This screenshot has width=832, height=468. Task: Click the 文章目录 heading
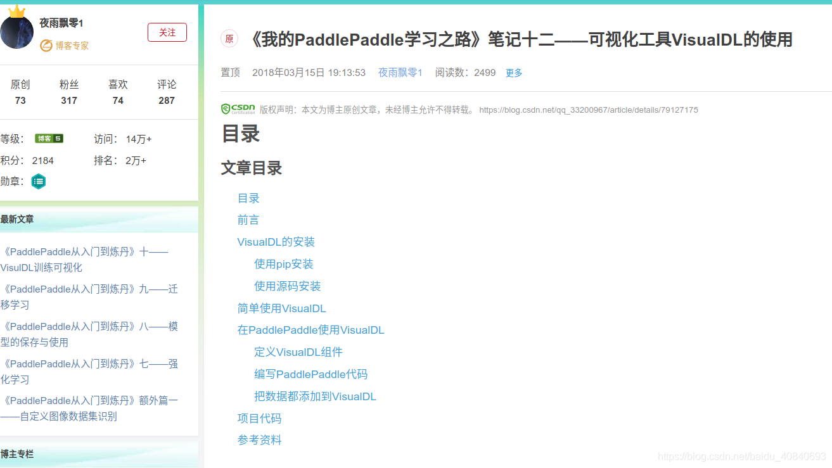pyautogui.click(x=252, y=168)
